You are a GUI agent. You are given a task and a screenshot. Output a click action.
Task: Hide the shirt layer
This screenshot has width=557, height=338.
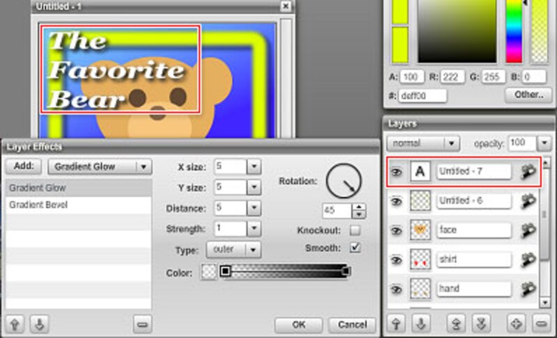point(396,259)
